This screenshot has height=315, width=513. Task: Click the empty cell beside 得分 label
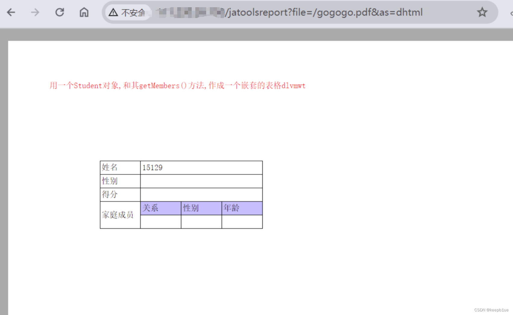pos(201,194)
